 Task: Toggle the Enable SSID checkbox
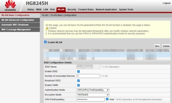[78, 71]
